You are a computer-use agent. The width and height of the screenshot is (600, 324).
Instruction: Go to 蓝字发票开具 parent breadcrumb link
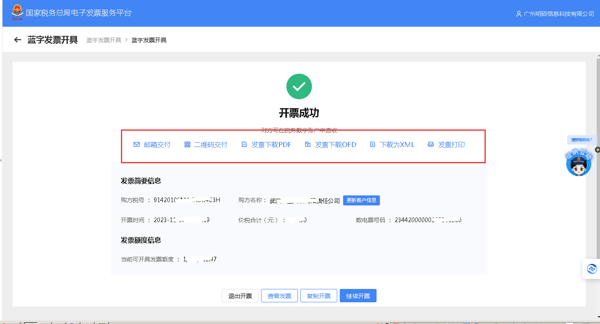(x=104, y=40)
